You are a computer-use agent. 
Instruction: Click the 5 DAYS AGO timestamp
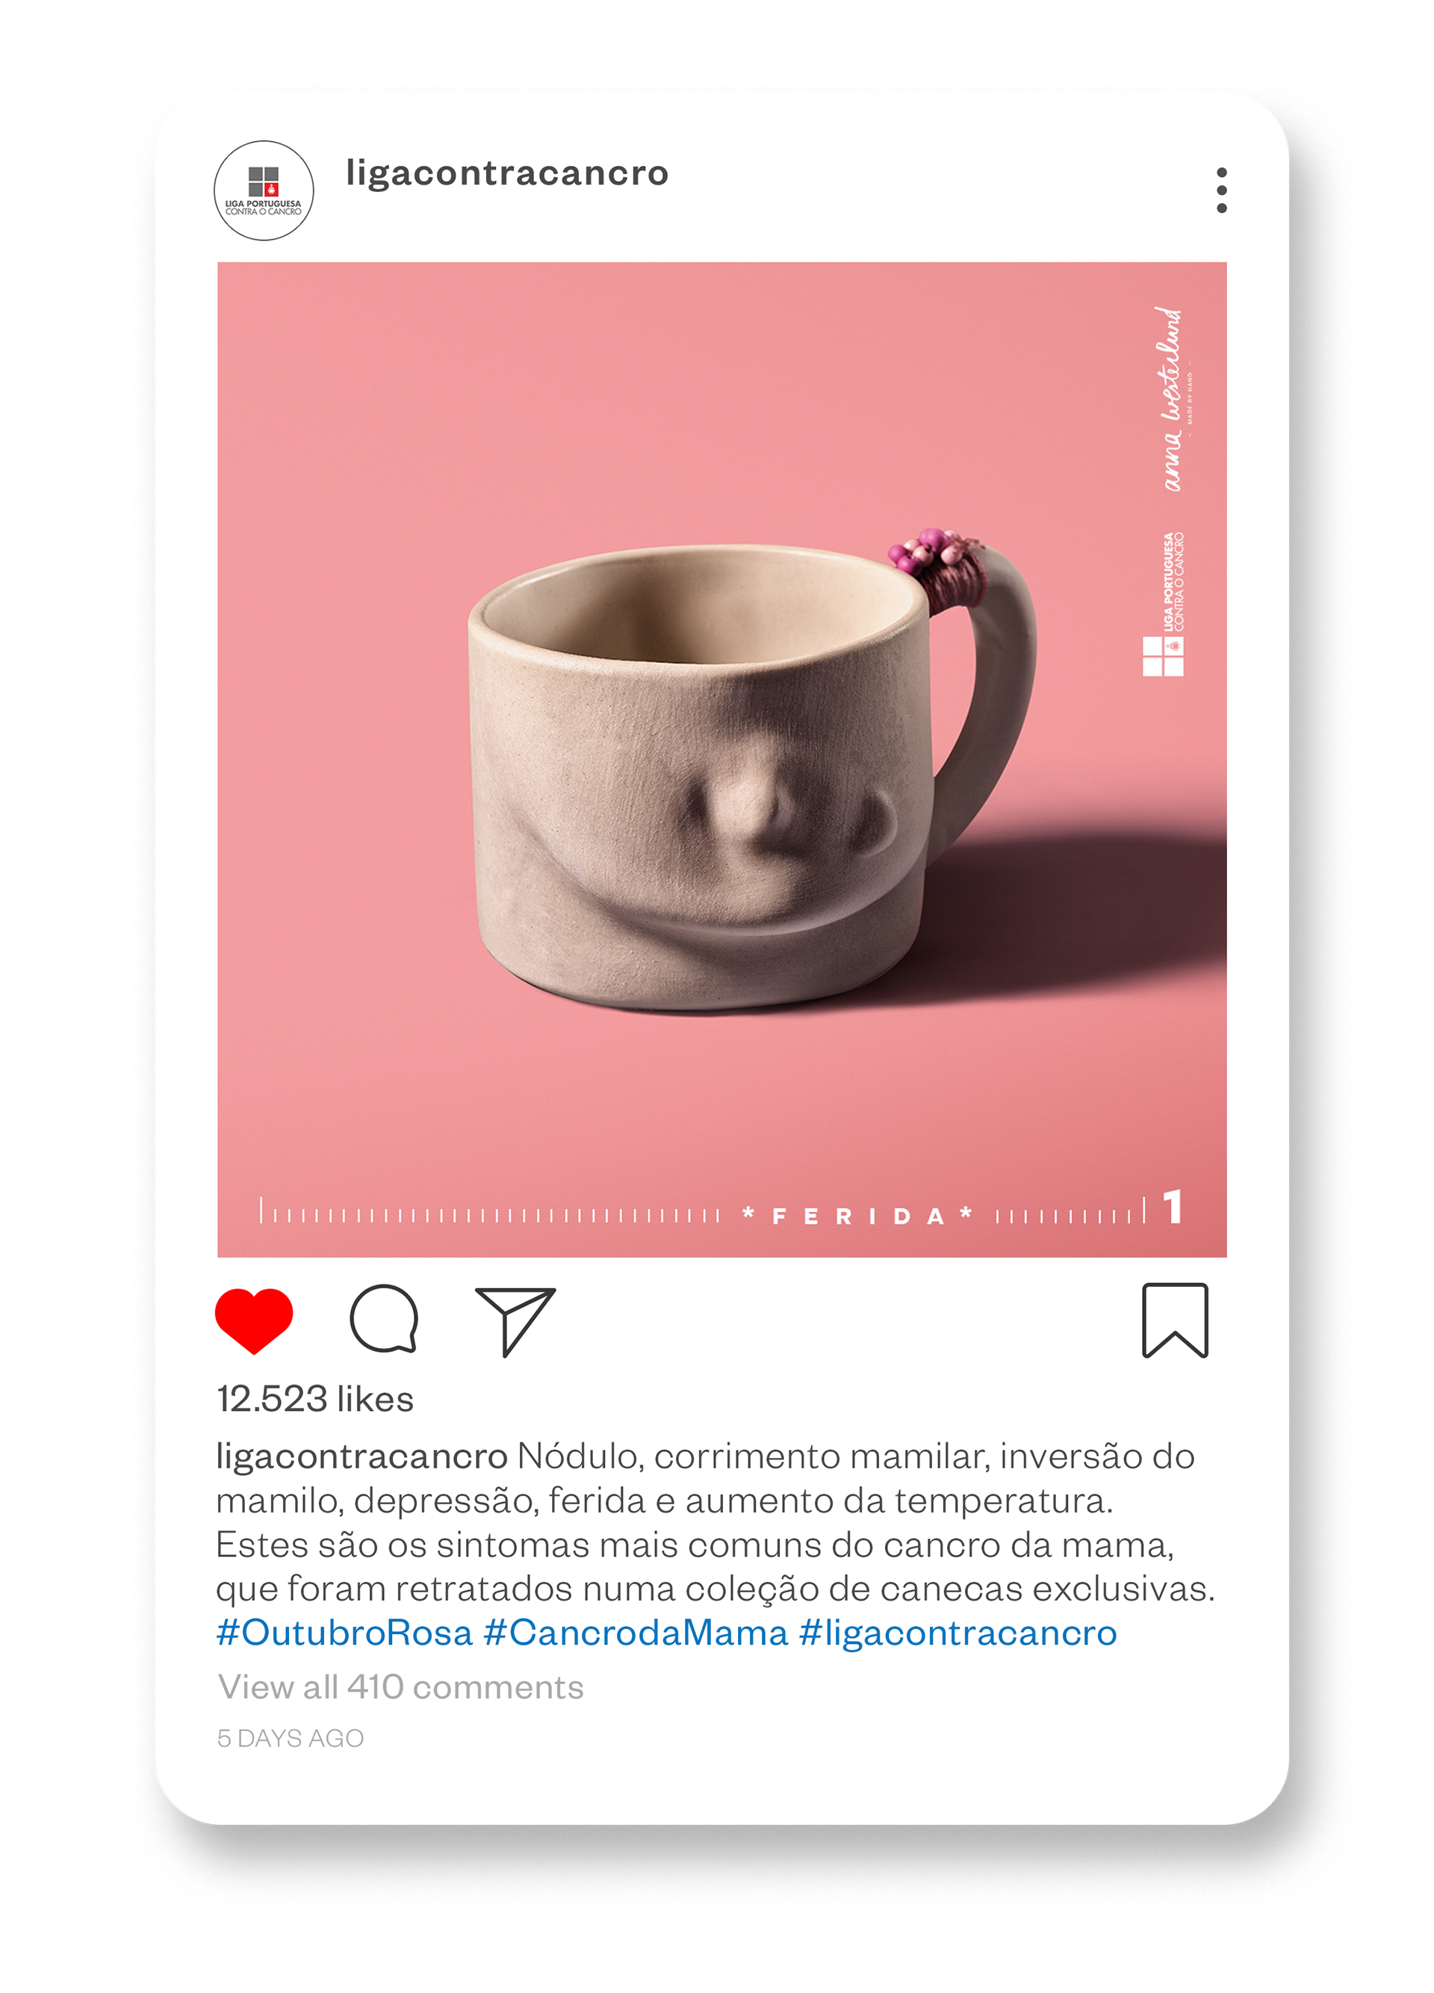tap(291, 1737)
